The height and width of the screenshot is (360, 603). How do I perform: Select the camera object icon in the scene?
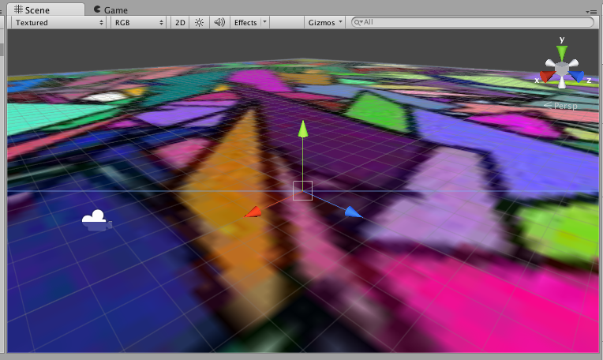(x=96, y=220)
